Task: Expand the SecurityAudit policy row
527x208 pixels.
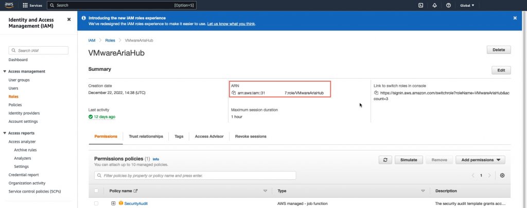Action: (113, 203)
